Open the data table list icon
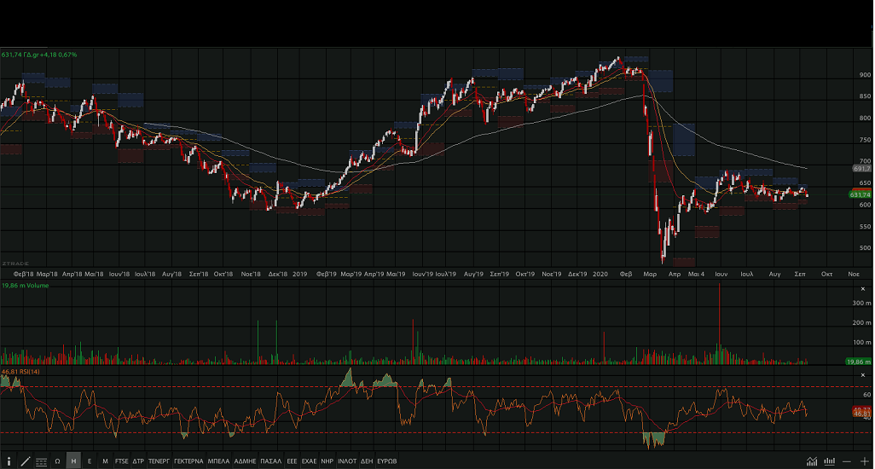This screenshot has width=875, height=469. [41, 461]
